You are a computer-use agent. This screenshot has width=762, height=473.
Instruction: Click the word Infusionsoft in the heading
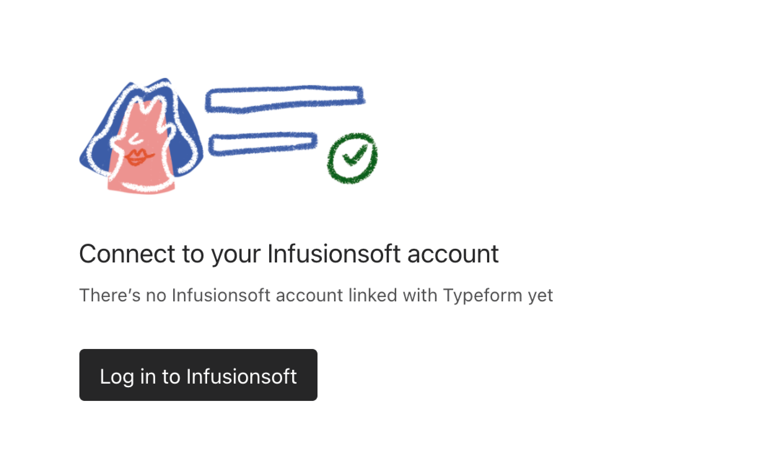334,253
